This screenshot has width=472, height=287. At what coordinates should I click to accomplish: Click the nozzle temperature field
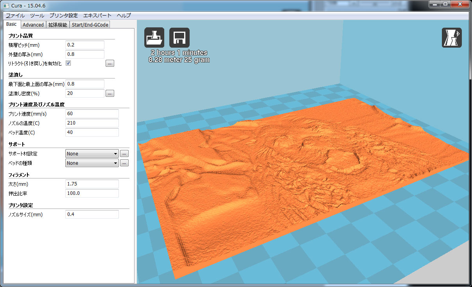pos(92,123)
